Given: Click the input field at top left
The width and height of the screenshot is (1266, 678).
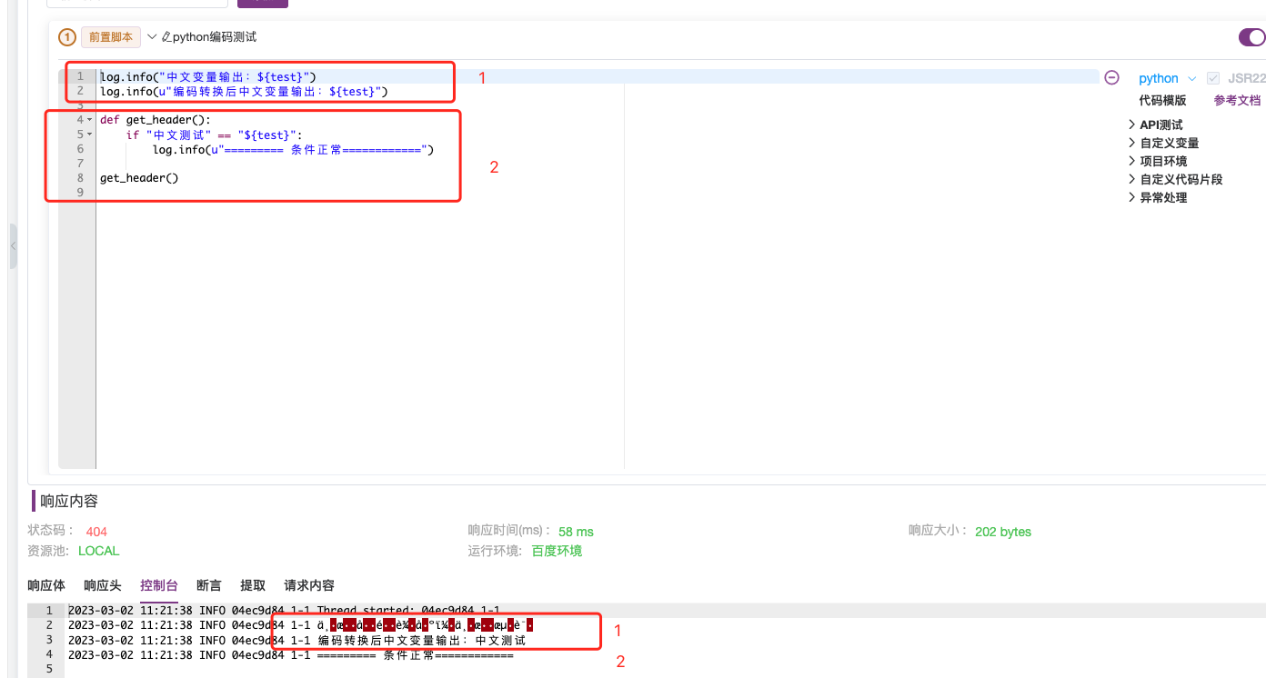Looking at the screenshot, I should pyautogui.click(x=136, y=3).
